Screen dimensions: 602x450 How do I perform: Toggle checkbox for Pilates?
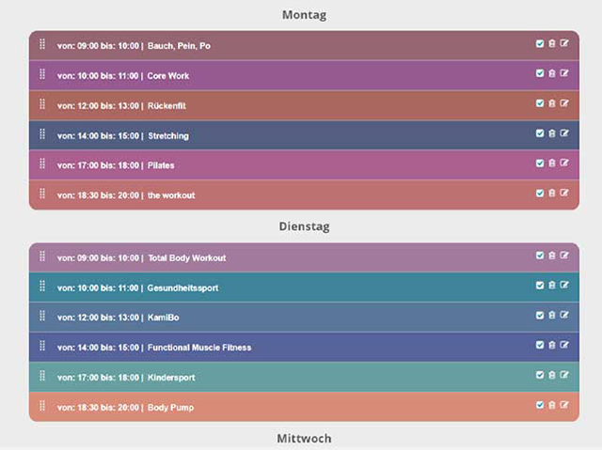[540, 163]
